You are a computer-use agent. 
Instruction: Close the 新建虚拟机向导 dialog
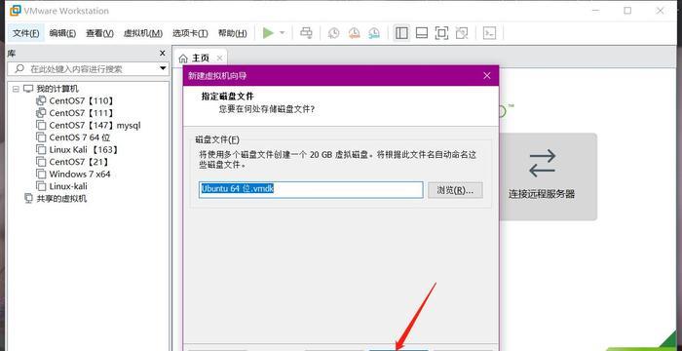487,76
